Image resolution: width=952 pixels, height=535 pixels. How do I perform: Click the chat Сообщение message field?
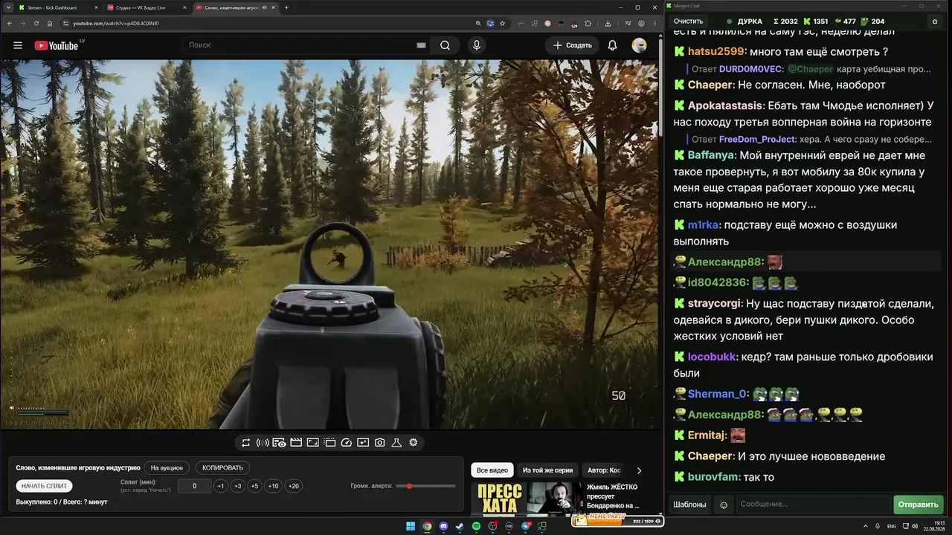point(813,505)
